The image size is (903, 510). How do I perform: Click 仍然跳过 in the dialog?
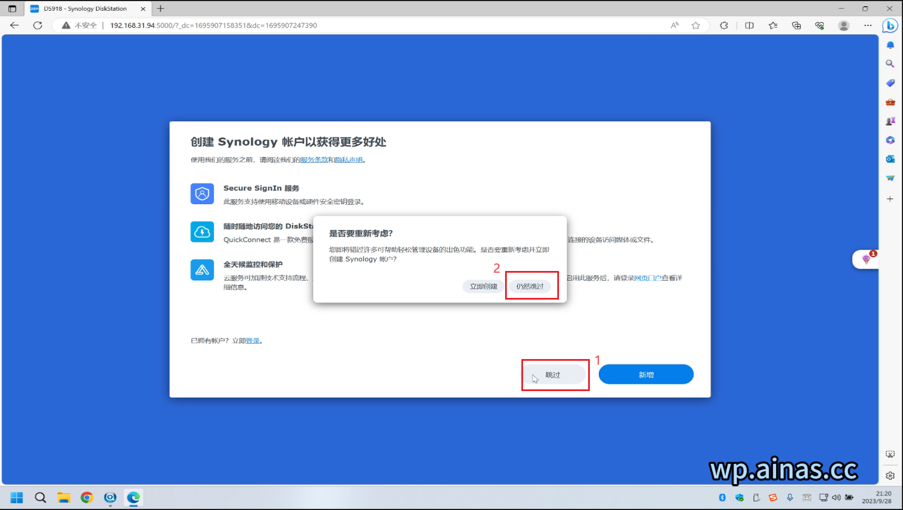point(531,286)
